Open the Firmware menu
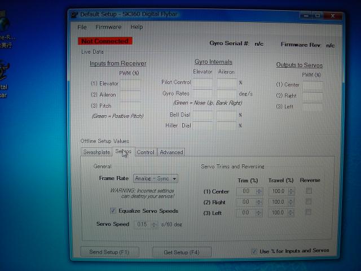This screenshot has height=271, width=361. 108,27
